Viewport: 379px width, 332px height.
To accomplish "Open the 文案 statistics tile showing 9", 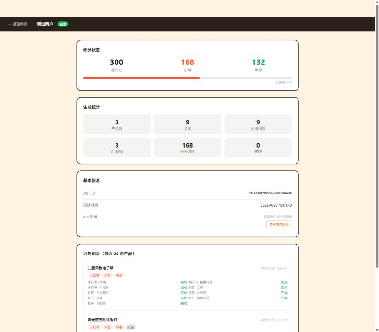I will (x=188, y=124).
